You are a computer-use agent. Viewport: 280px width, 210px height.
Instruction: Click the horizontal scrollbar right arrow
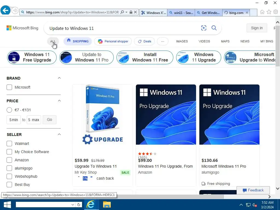[x=269, y=197]
